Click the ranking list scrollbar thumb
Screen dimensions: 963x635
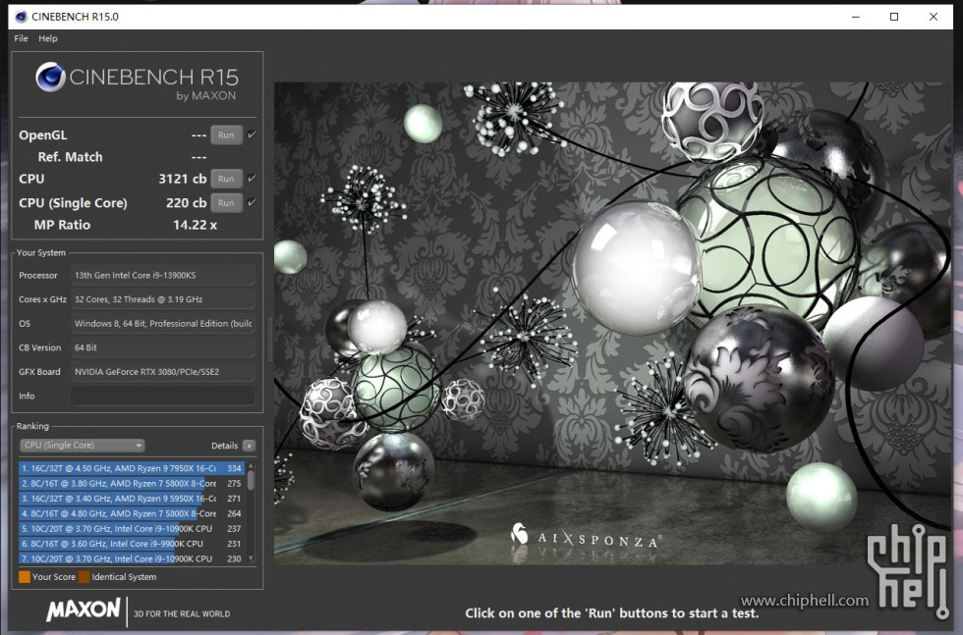pyautogui.click(x=251, y=480)
